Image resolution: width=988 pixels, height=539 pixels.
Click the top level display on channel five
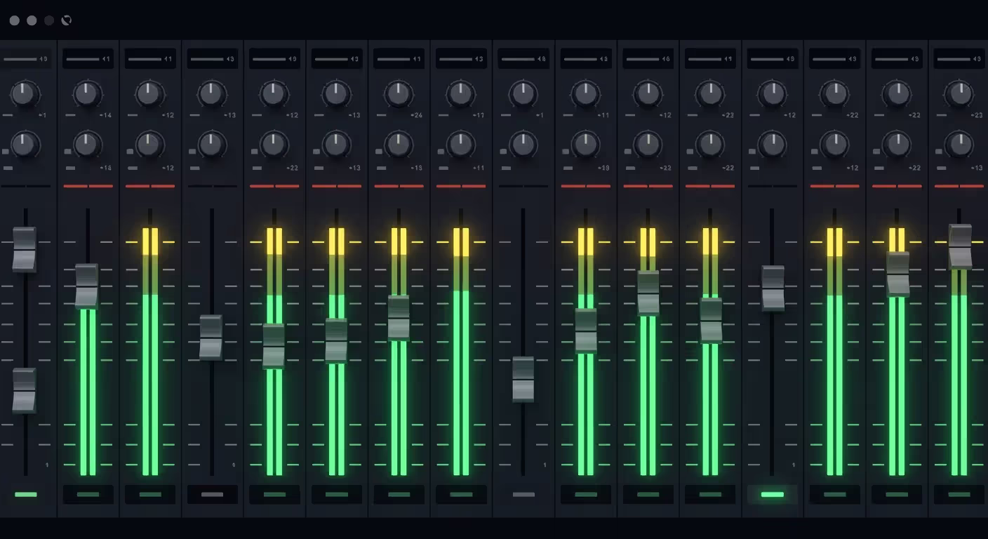pos(274,58)
